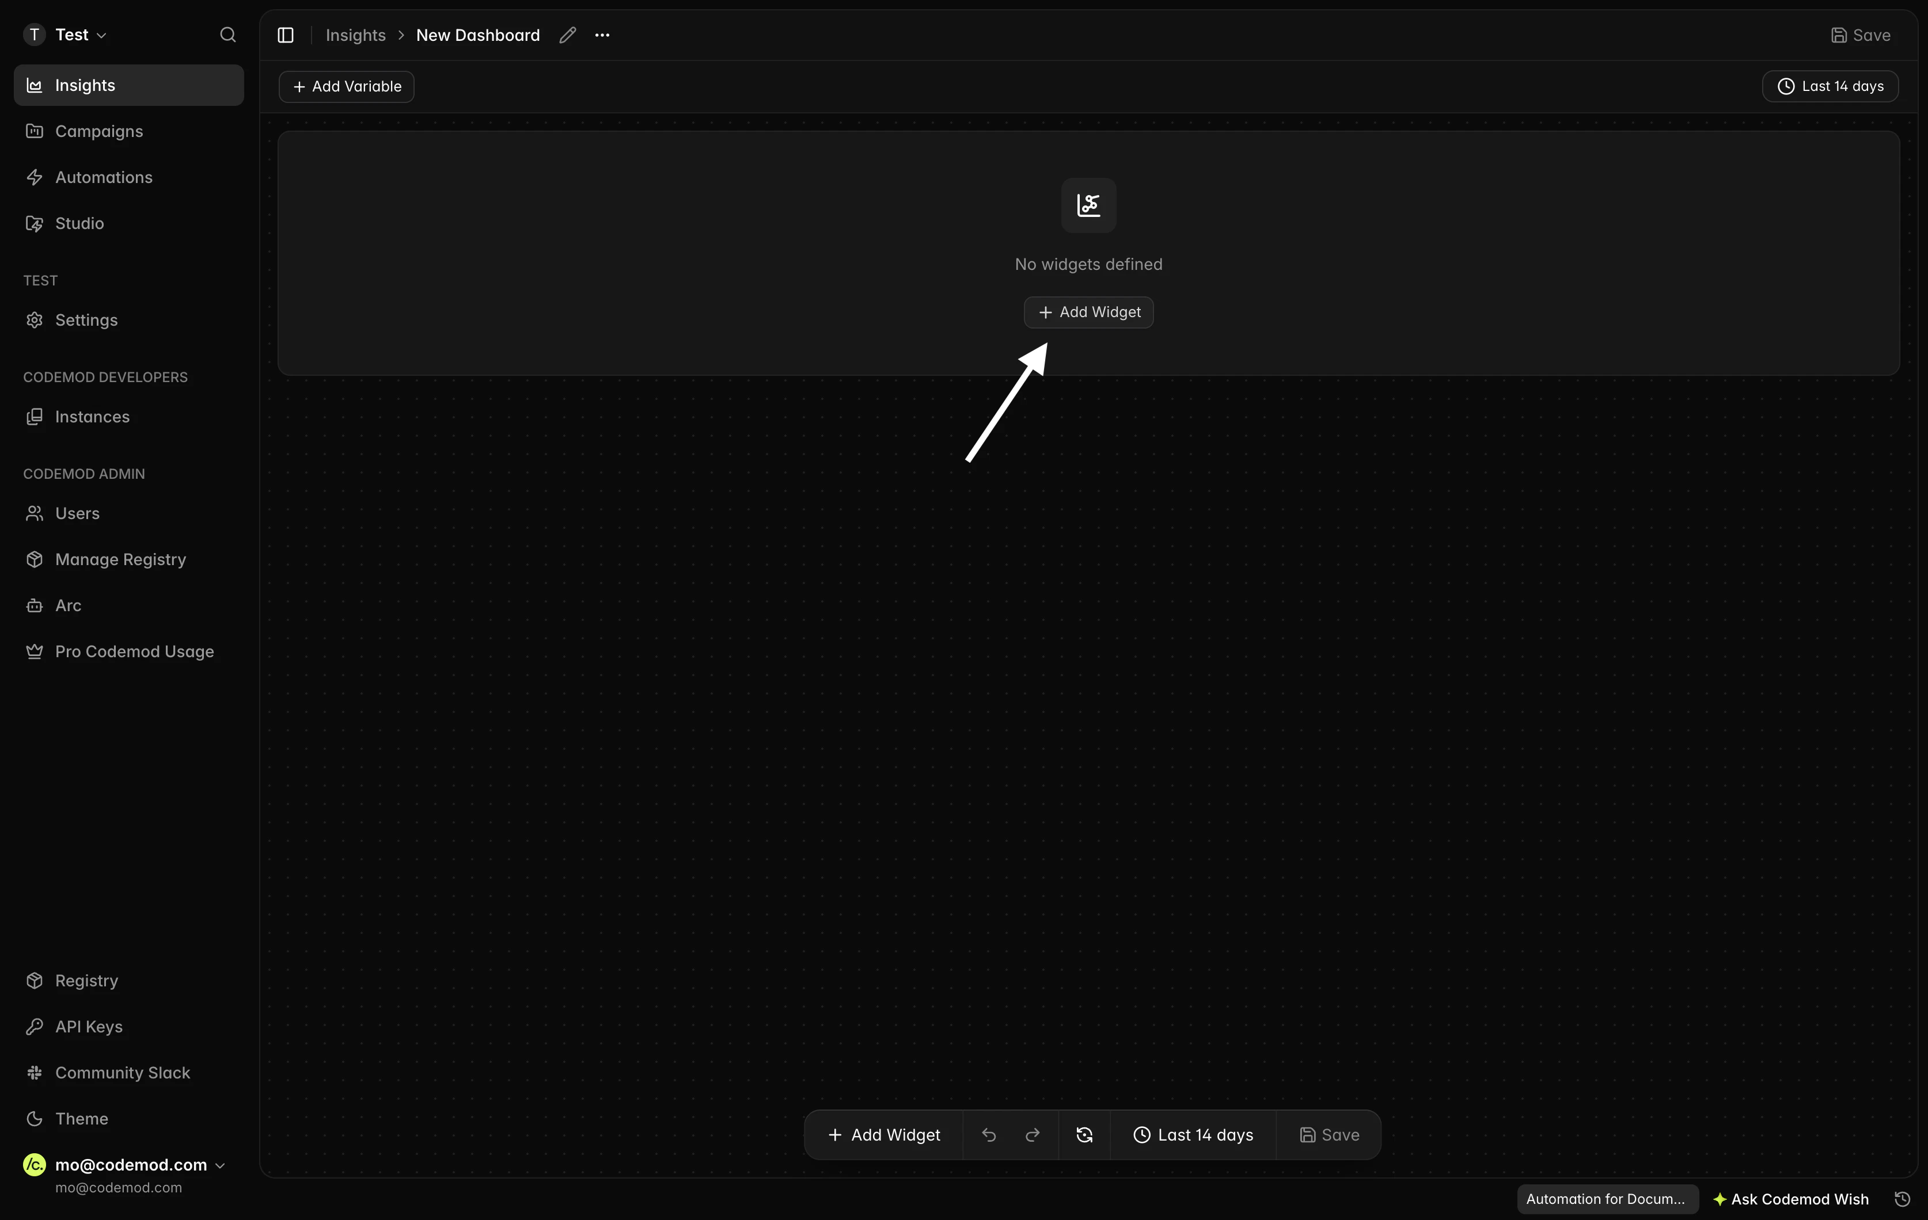1928x1220 pixels.
Task: Click the Pro Codemod Usage crown icon
Action: click(x=35, y=651)
